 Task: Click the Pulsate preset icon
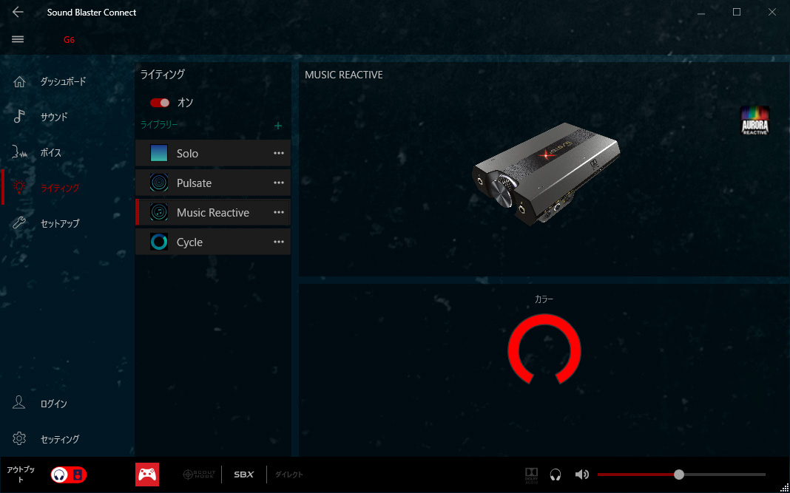pyautogui.click(x=159, y=183)
